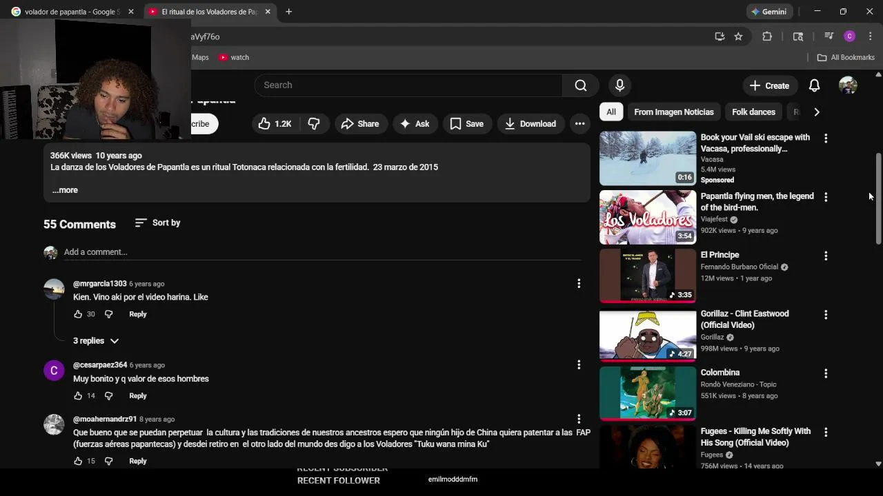Click the YouTube Search input field
This screenshot has height=496, width=883.
click(408, 85)
